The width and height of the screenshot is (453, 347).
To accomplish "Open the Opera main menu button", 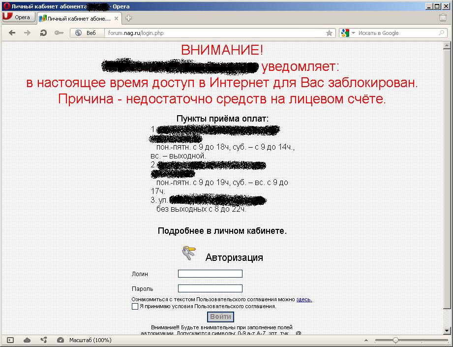I will (x=18, y=17).
